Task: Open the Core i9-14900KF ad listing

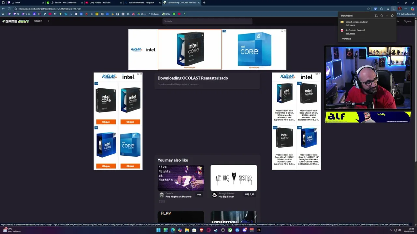Action: point(309,146)
